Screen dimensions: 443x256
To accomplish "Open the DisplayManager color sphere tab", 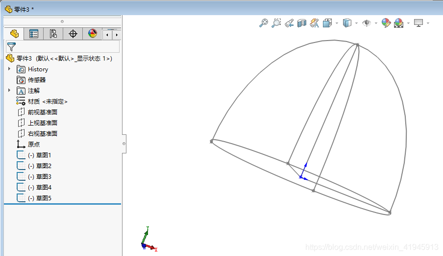I will [93, 34].
